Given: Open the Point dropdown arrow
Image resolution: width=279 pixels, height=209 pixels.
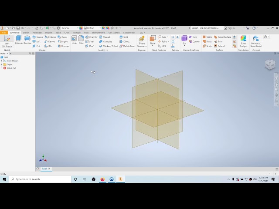Looking at the screenshot, I should (169, 42).
